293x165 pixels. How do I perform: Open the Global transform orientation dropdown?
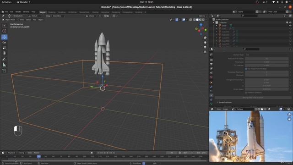(x=92, y=16)
